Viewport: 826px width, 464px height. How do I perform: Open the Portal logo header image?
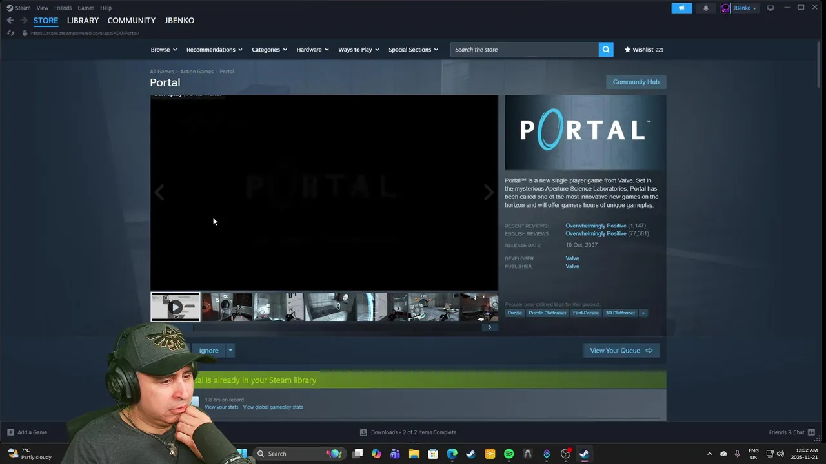coord(585,133)
